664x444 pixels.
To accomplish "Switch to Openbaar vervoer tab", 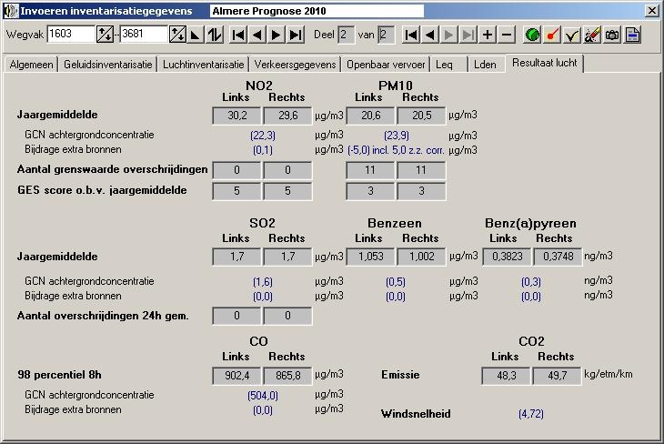I will tap(386, 65).
